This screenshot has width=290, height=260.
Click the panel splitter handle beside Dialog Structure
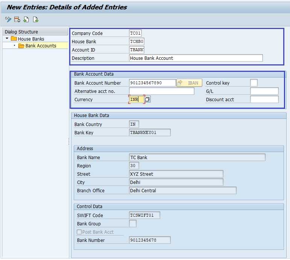[x=69, y=141]
